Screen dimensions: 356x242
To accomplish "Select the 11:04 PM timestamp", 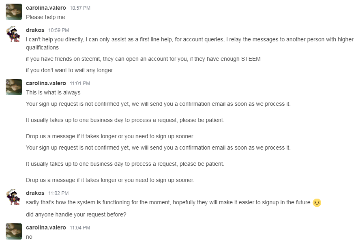I will [80, 228].
